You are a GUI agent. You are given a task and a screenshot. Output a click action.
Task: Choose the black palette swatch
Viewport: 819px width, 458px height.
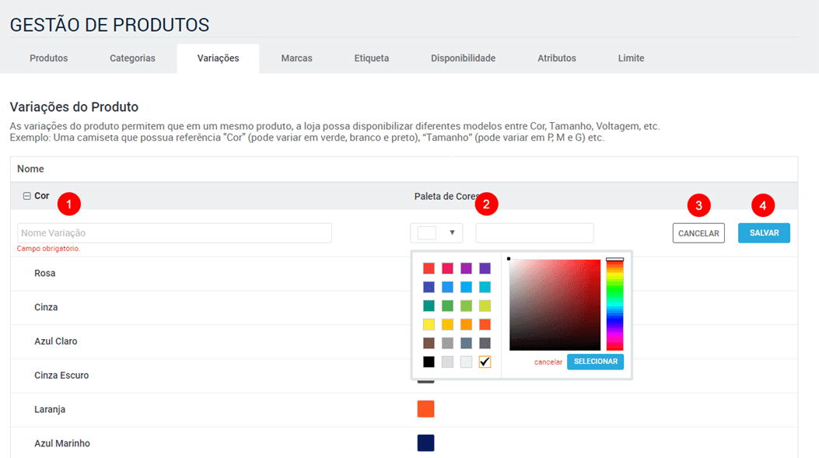pyautogui.click(x=429, y=362)
